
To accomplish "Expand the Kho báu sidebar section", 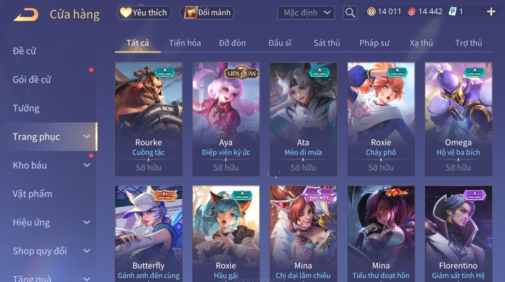I will (87, 165).
